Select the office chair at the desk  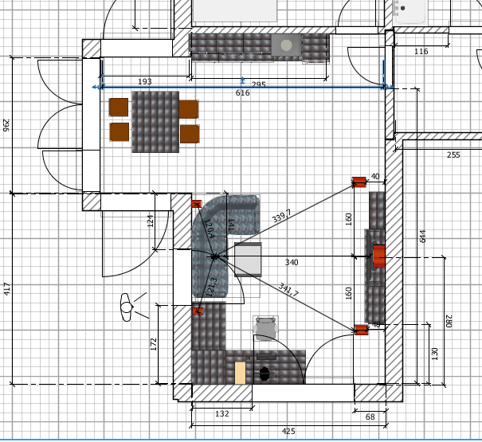[265, 327]
